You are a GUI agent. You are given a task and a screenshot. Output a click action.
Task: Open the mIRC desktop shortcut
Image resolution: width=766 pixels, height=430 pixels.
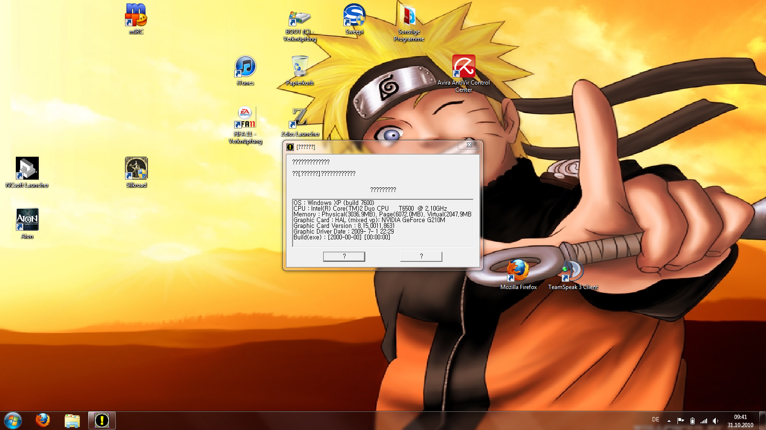136,16
